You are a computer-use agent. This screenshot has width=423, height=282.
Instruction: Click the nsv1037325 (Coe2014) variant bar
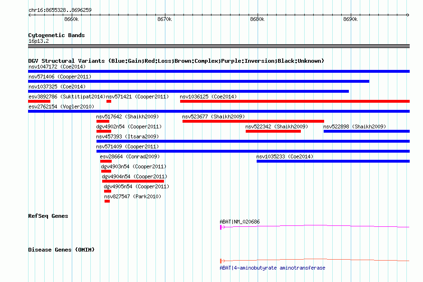coord(188,91)
